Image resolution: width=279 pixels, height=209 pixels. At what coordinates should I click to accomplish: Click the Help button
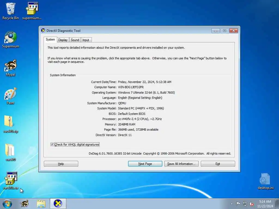(61, 164)
